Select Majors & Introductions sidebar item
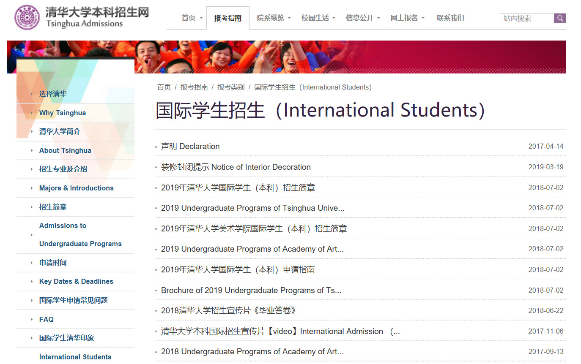 coord(76,188)
